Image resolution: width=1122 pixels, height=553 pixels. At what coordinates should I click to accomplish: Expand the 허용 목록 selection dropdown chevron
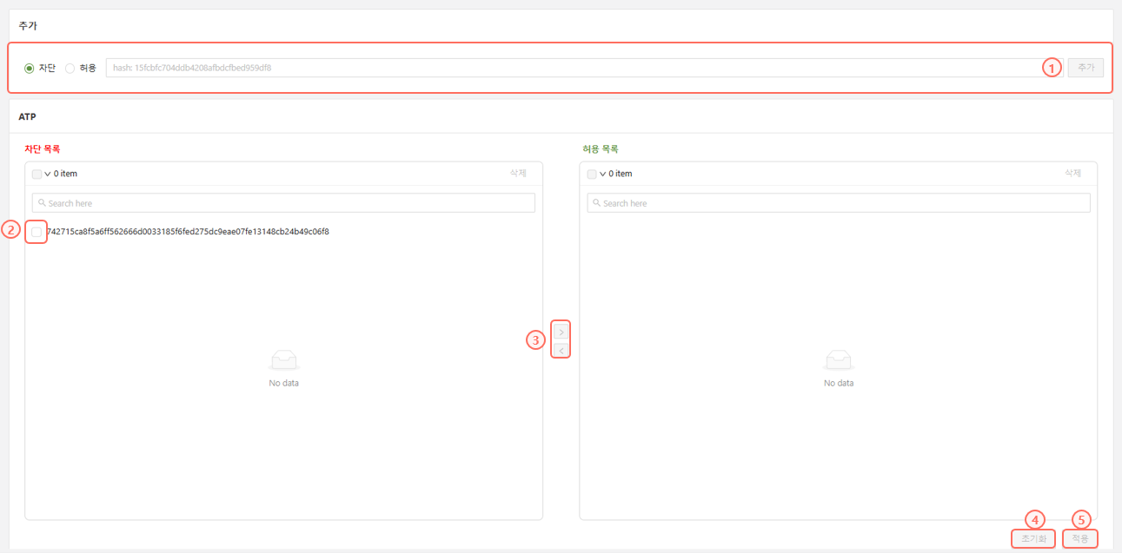602,174
